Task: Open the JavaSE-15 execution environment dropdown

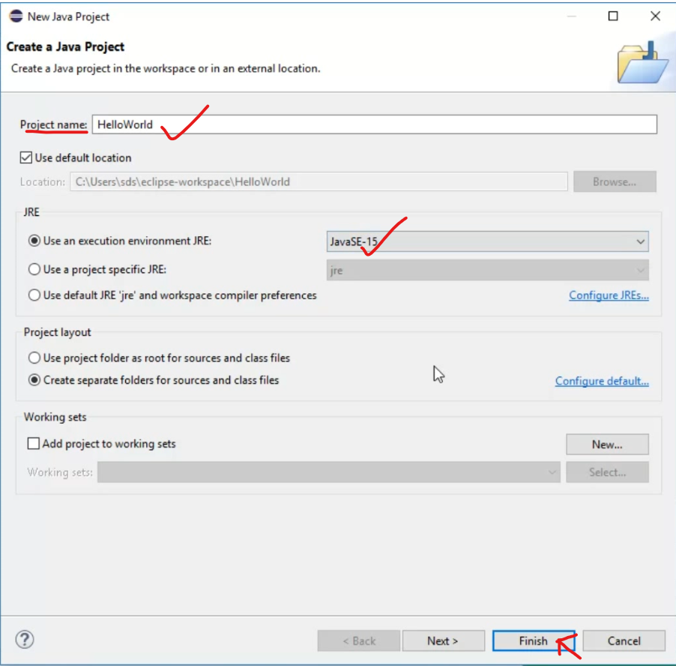Action: click(x=487, y=241)
